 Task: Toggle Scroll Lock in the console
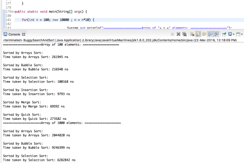click(198, 34)
